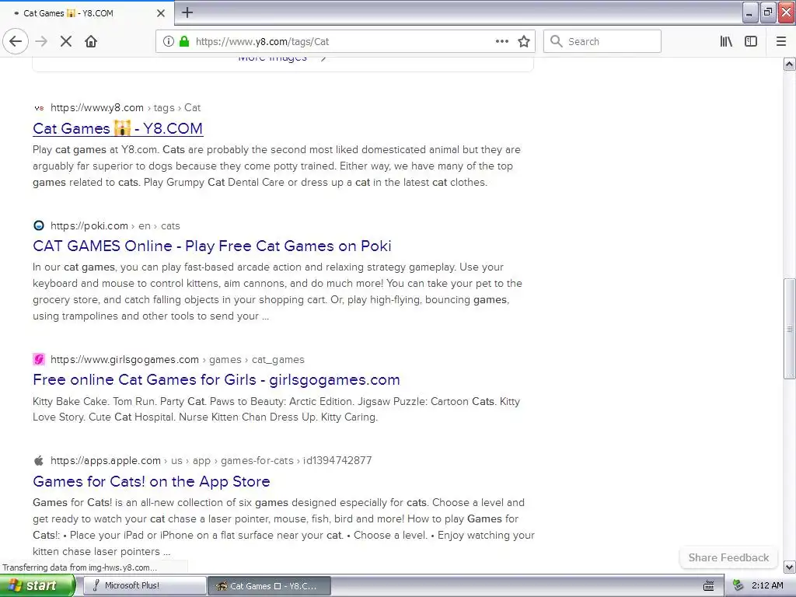Click the Share Feedback button
Viewport: 796px width, 597px height.
click(x=728, y=557)
